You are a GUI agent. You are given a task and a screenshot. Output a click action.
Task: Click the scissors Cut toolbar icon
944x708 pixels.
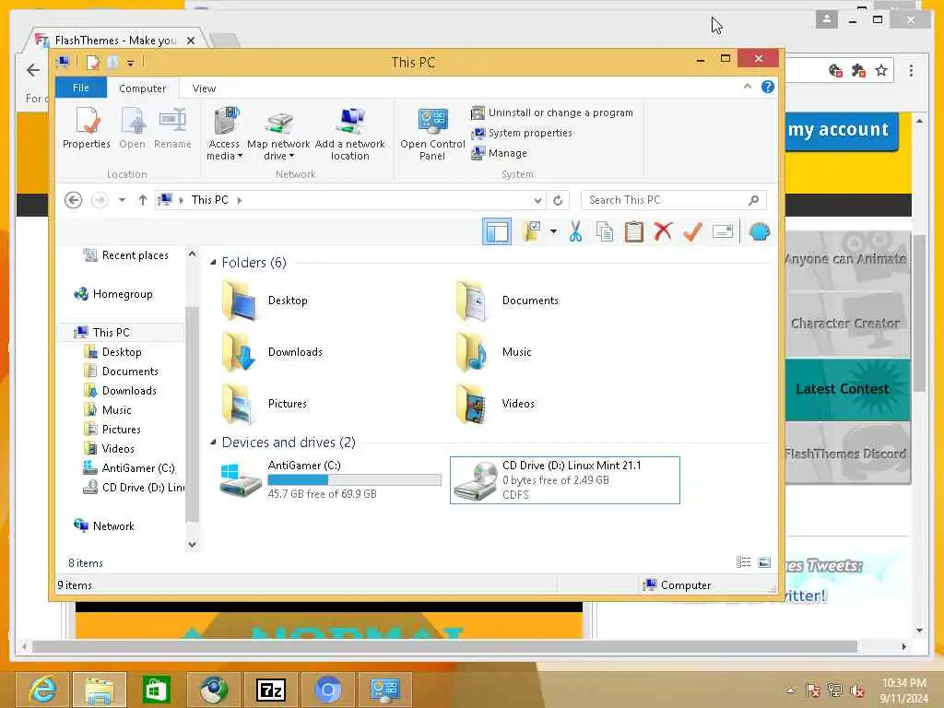575,231
